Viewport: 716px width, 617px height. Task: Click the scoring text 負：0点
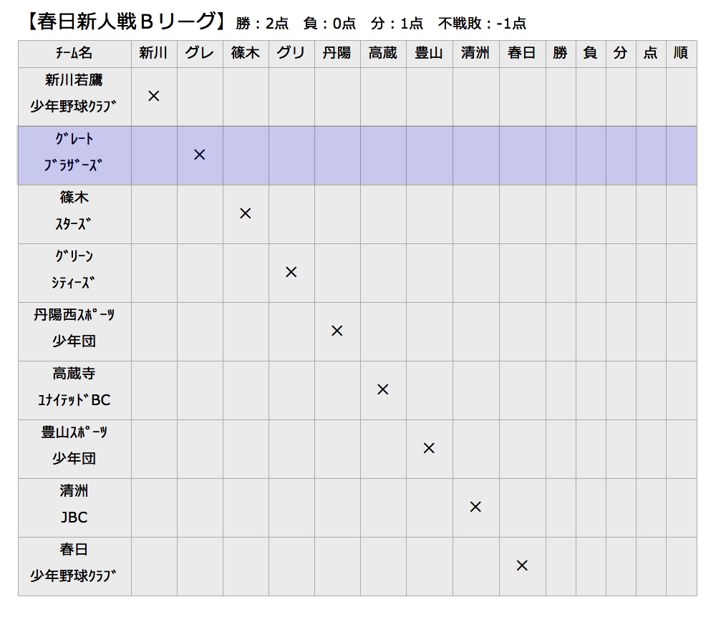point(329,24)
